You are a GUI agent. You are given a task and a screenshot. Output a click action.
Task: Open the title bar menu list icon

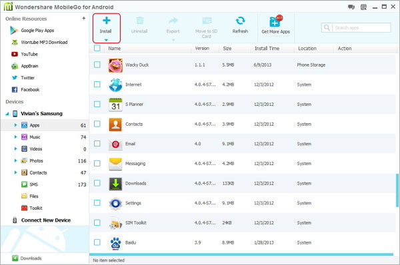tap(363, 7)
